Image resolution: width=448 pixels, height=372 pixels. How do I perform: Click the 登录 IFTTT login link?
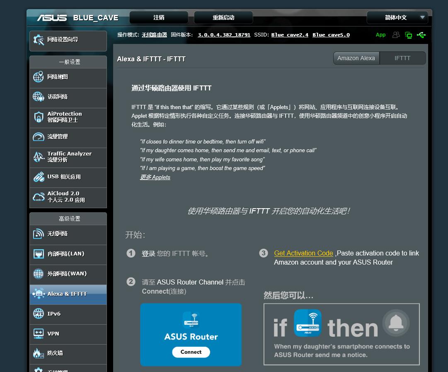[x=148, y=254]
